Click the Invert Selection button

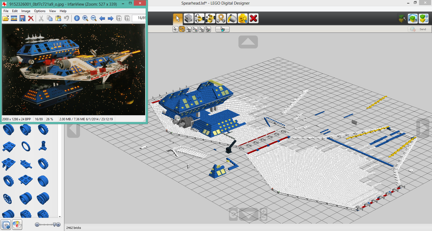point(222,29)
